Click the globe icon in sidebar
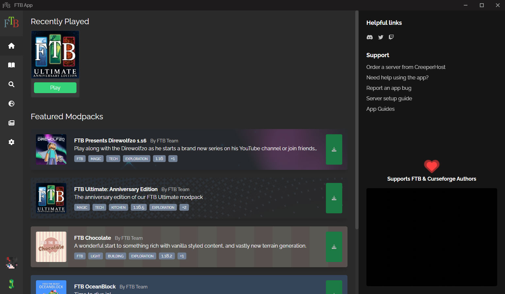Image resolution: width=505 pixels, height=294 pixels. (11, 104)
